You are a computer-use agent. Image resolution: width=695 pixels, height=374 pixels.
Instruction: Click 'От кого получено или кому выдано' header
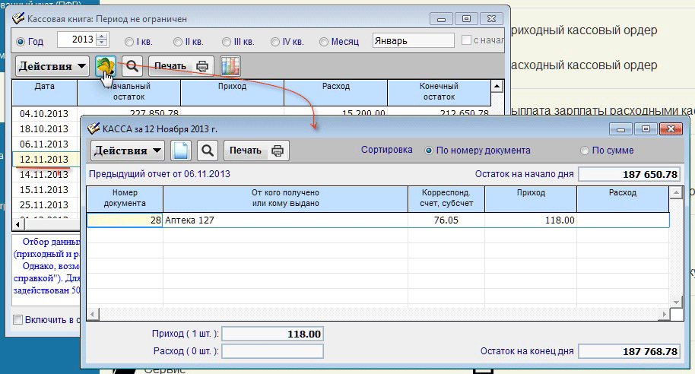tap(285, 198)
